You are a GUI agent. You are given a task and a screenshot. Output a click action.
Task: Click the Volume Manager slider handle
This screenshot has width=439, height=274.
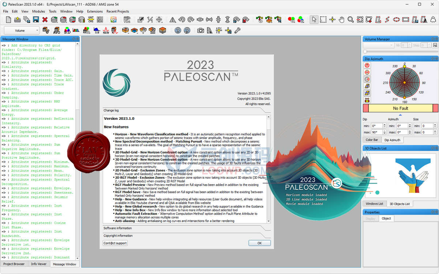coord(365,51)
